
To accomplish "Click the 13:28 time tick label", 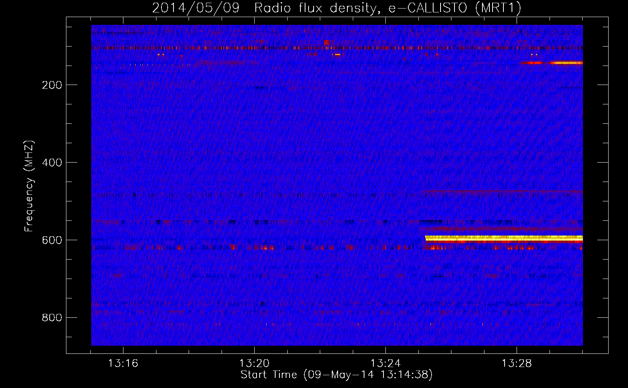I will click(x=517, y=364).
